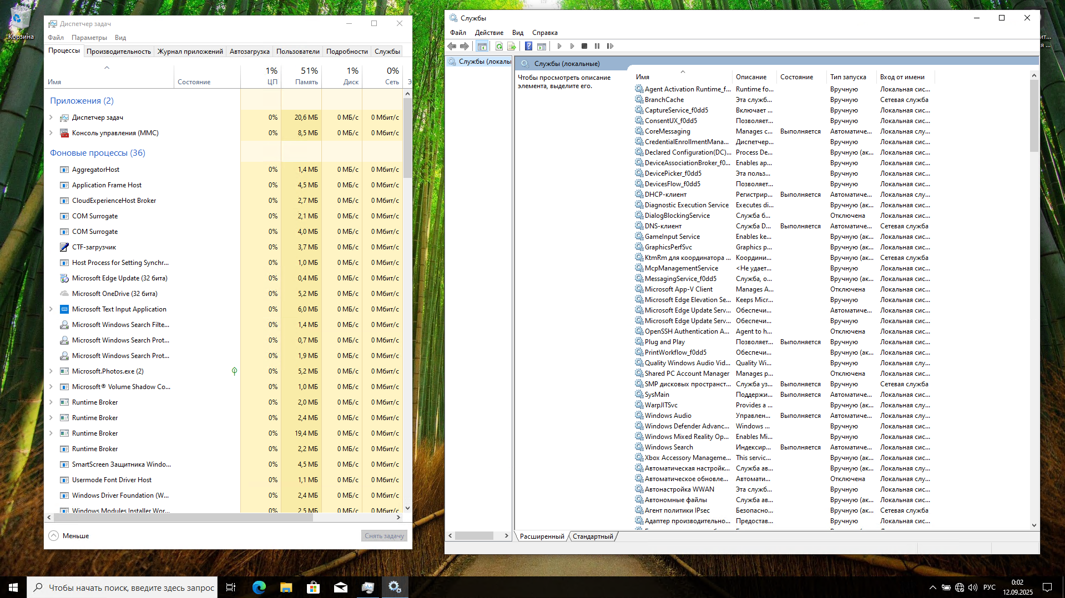This screenshot has height=598, width=1065.
Task: Click the Services list vertical scrollbar thumb
Action: click(x=1034, y=116)
